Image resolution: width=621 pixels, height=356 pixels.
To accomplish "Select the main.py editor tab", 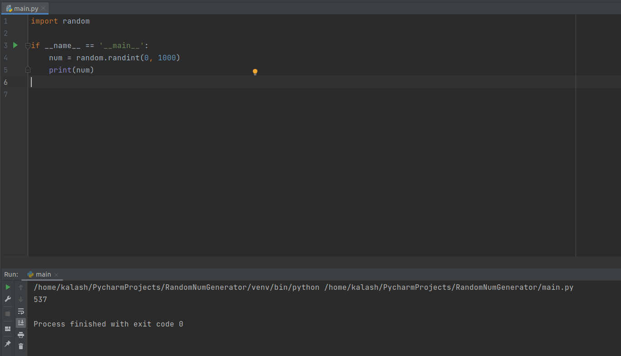I will (26, 9).
